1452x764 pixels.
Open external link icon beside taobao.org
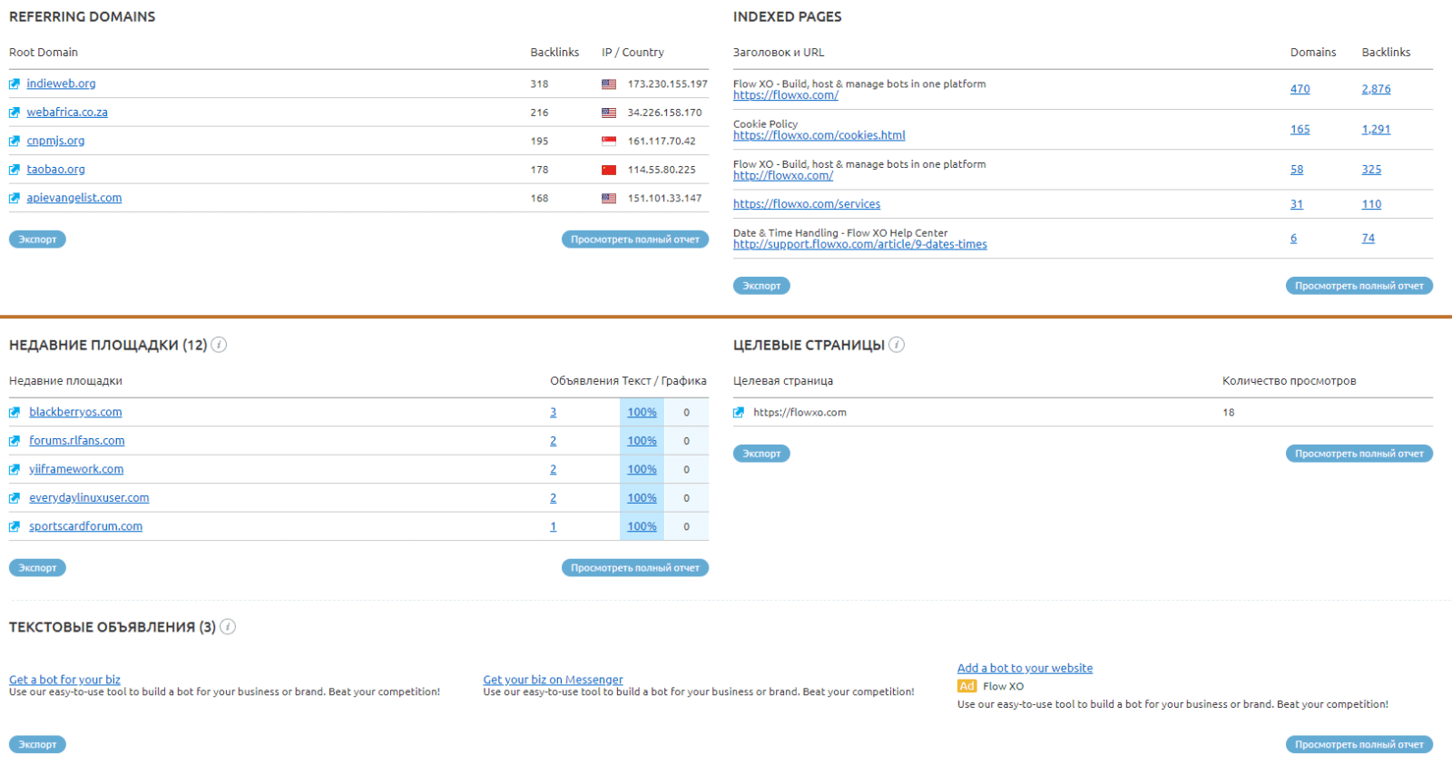(15, 170)
